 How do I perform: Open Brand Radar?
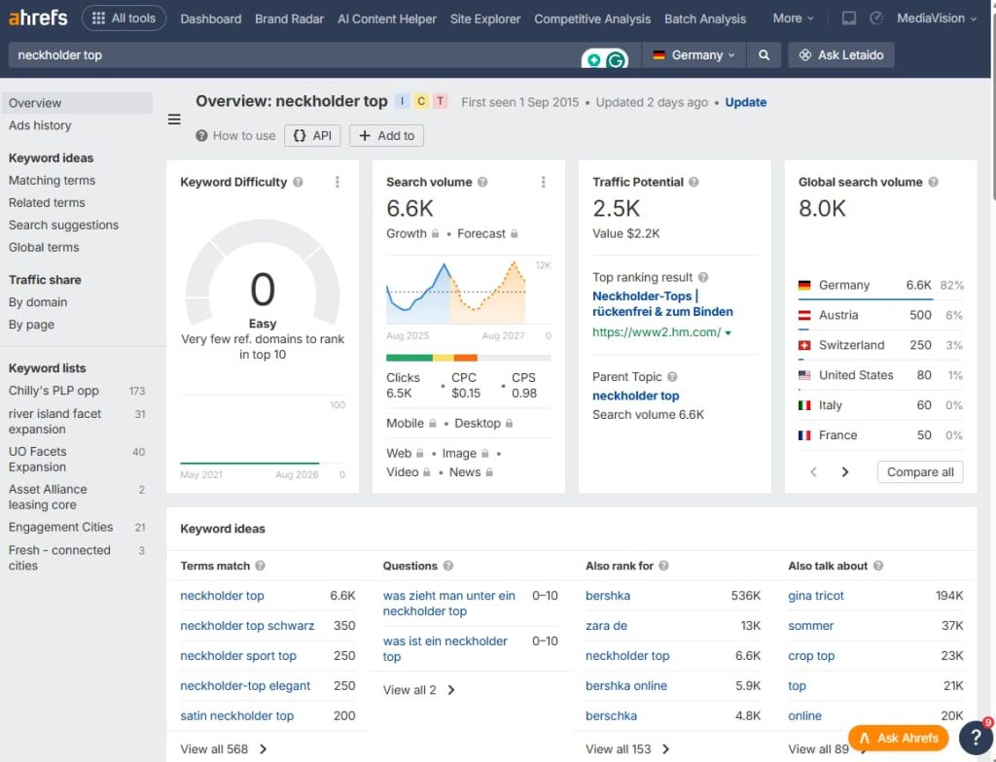(x=289, y=19)
